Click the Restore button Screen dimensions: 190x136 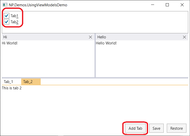click(177, 128)
